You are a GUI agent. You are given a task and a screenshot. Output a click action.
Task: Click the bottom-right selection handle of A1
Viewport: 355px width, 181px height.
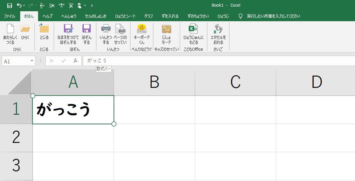(114, 124)
